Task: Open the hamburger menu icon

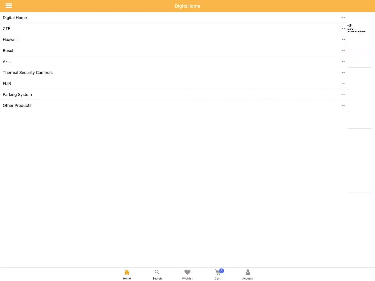Action: click(9, 6)
